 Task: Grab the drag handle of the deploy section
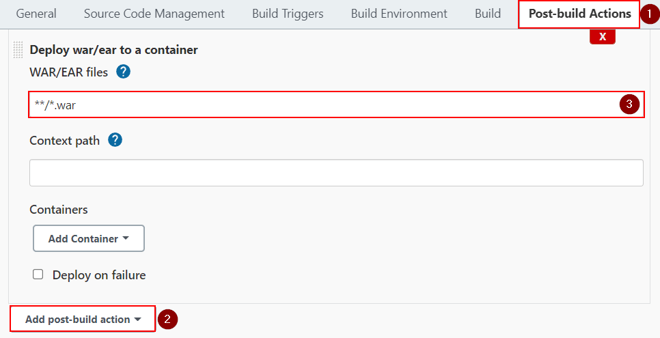[18, 50]
